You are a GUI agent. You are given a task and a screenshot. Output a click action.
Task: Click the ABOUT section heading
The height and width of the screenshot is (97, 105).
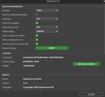pos(6,75)
